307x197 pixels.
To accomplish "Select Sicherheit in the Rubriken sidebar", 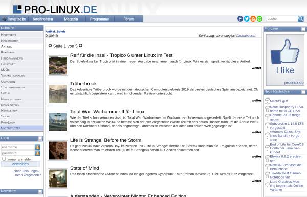I will [21, 64].
